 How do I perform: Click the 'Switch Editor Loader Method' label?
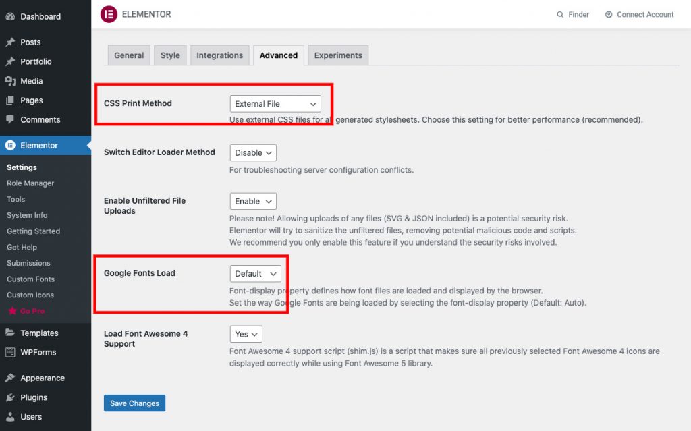coord(159,152)
